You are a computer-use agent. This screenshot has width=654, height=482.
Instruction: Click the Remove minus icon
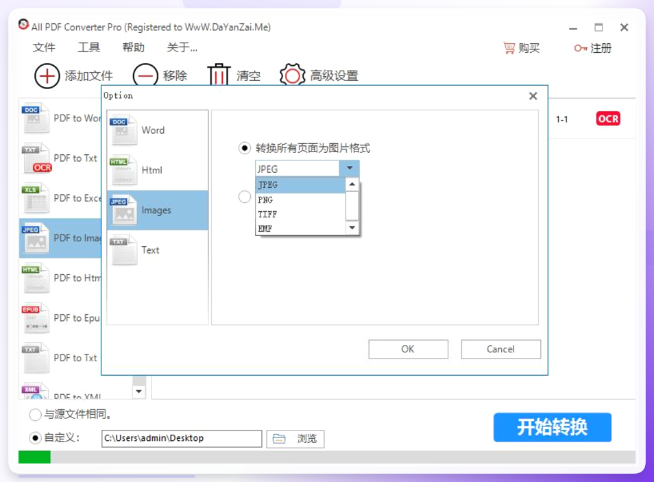click(145, 76)
